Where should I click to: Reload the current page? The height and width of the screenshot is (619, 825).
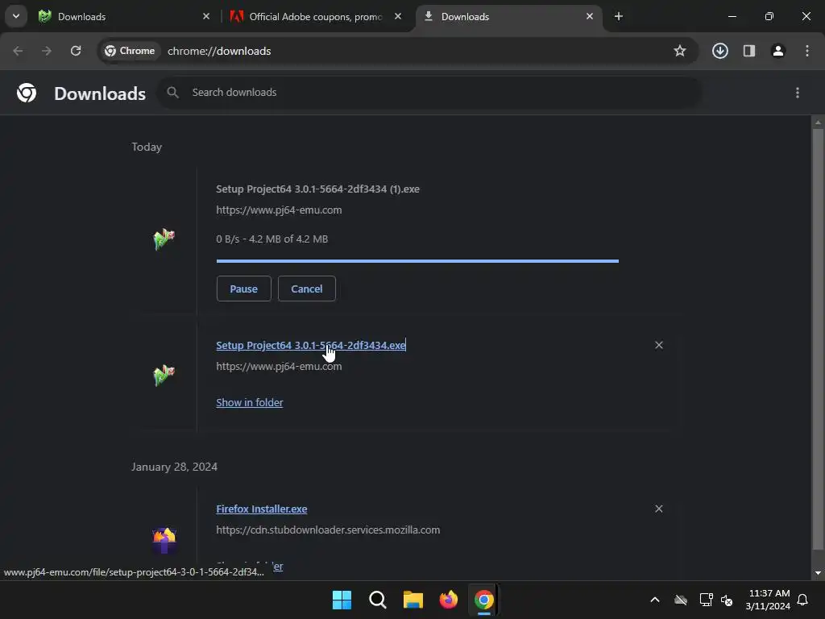pos(76,51)
